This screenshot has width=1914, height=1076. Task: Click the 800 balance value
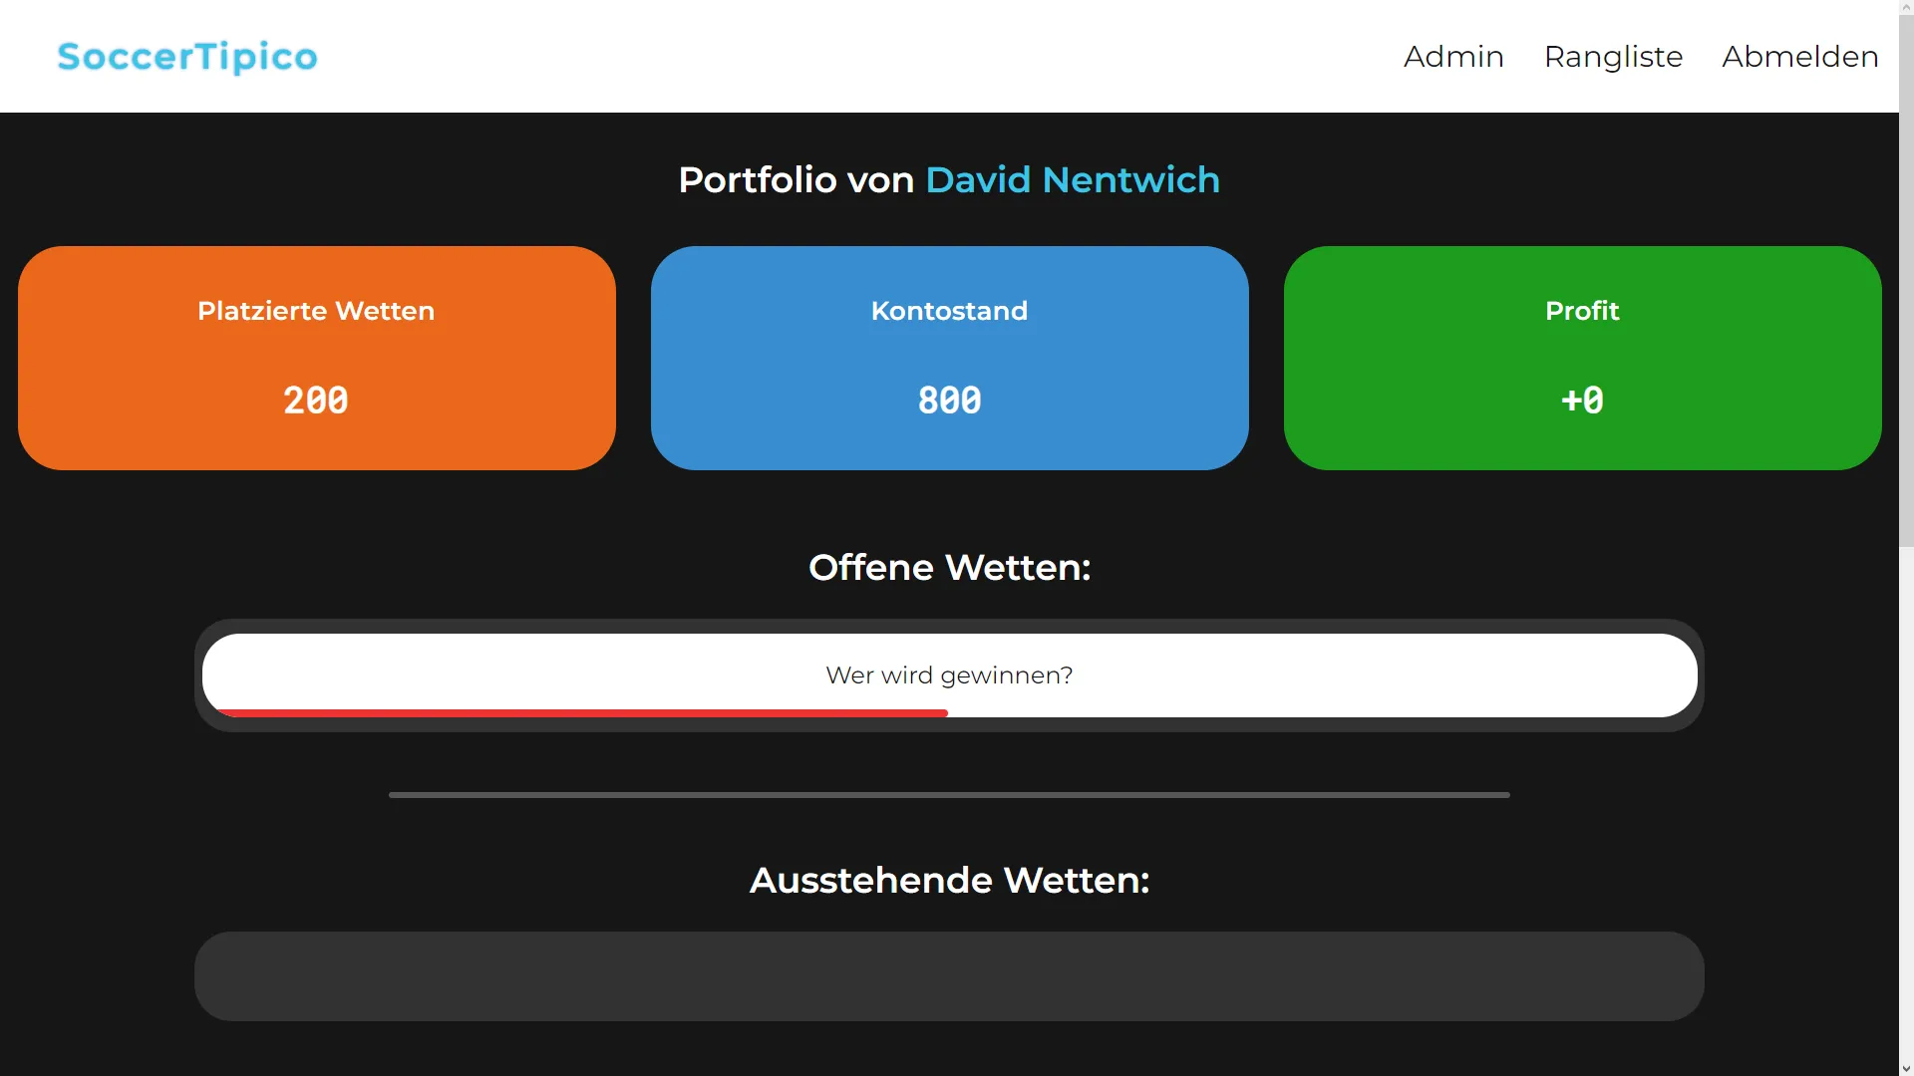click(949, 401)
